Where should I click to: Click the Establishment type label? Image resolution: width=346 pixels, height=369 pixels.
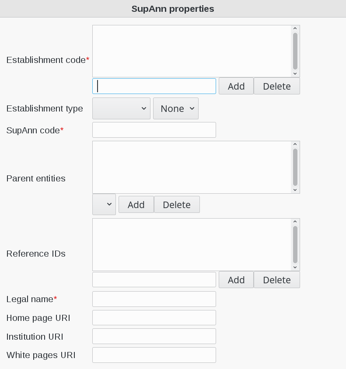[x=45, y=108]
